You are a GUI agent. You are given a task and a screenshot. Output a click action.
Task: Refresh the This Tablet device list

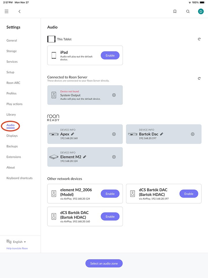pos(199,39)
